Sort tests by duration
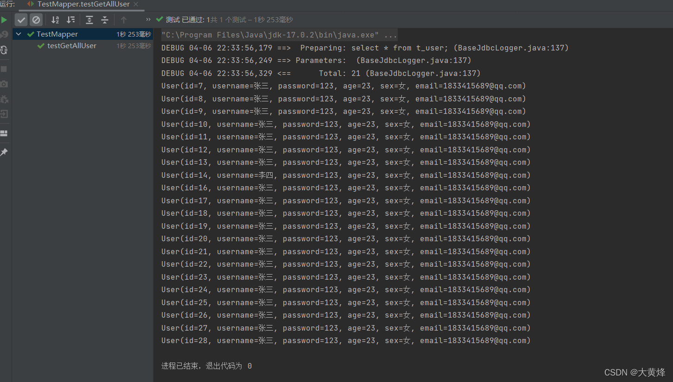Image resolution: width=673 pixels, height=382 pixels. click(x=70, y=20)
